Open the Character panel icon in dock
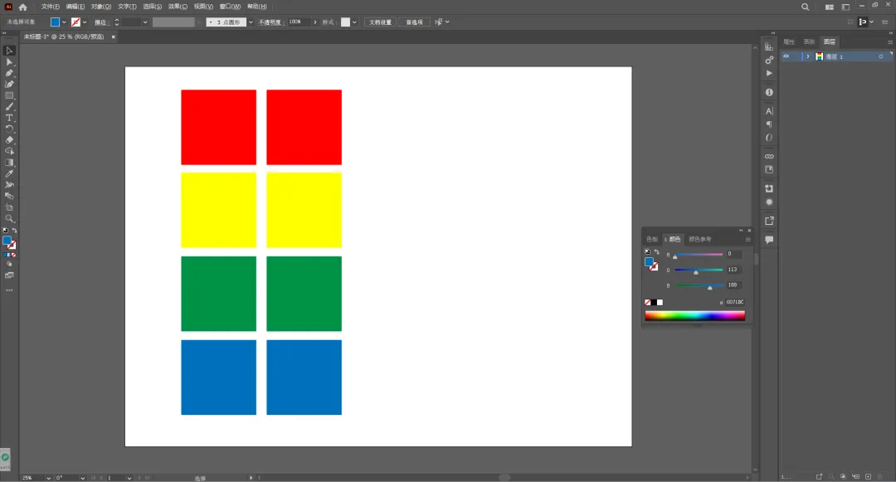896x482 pixels. [x=769, y=111]
